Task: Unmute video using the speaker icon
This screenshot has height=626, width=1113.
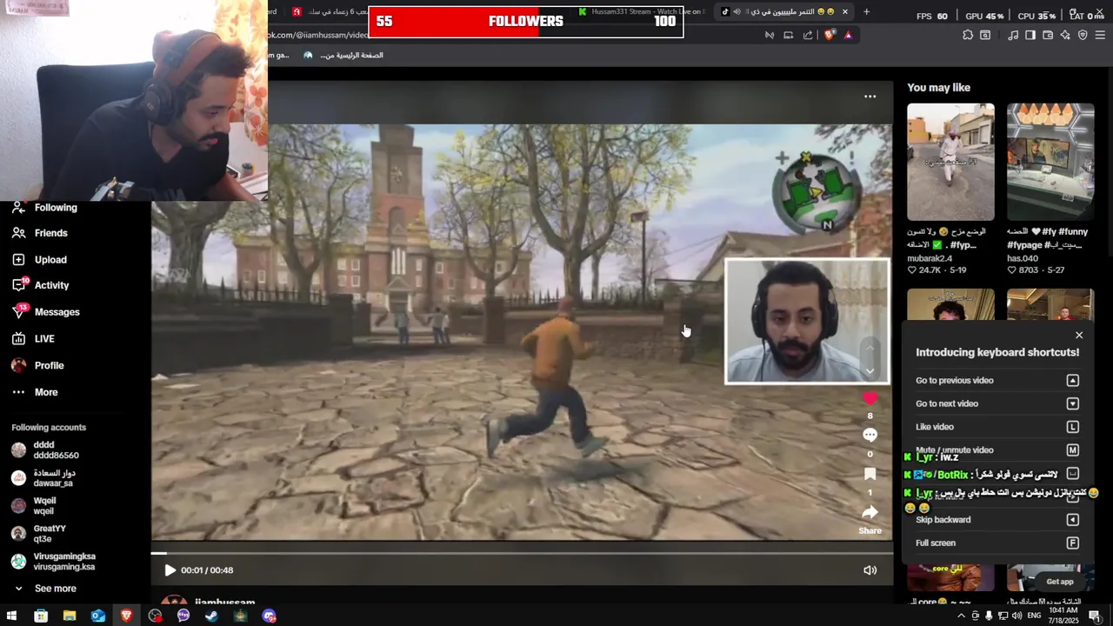Action: (x=870, y=570)
